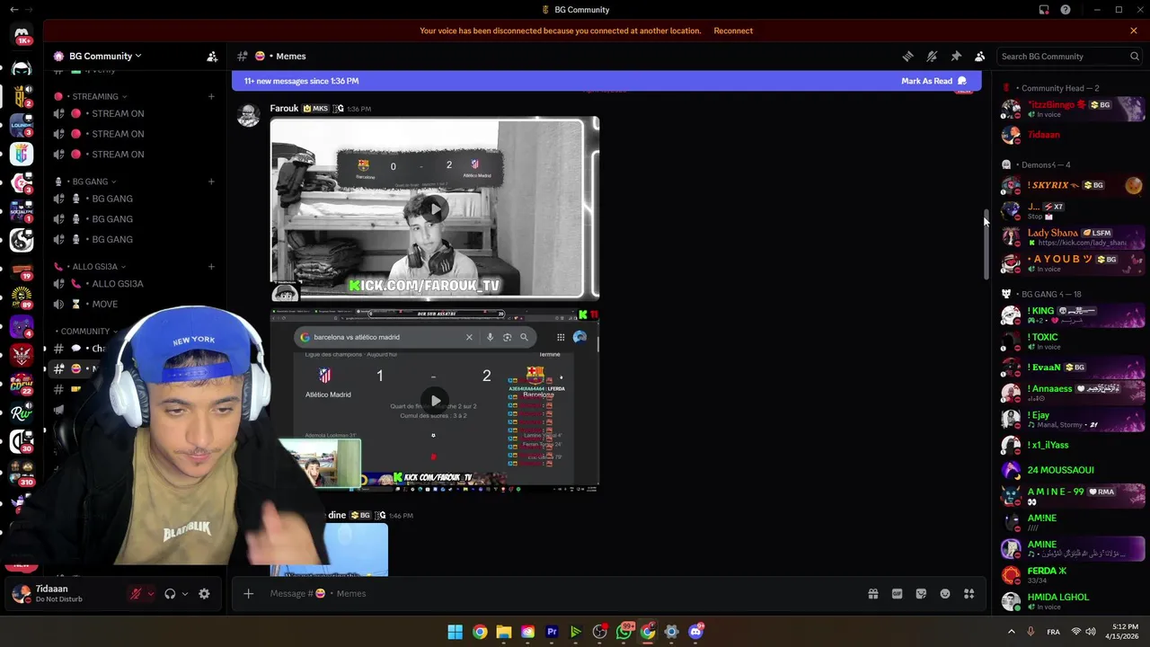This screenshot has width=1150, height=647.
Task: Open File Explorer from taskbar
Action: pos(503,632)
